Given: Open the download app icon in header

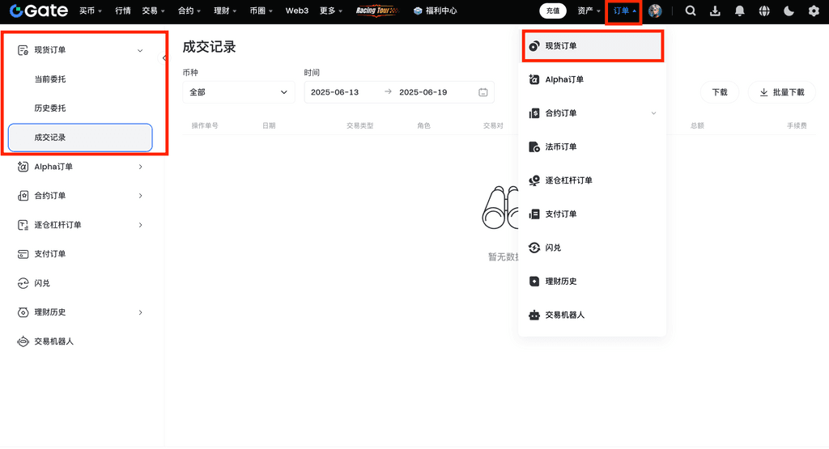Looking at the screenshot, I should (x=715, y=11).
